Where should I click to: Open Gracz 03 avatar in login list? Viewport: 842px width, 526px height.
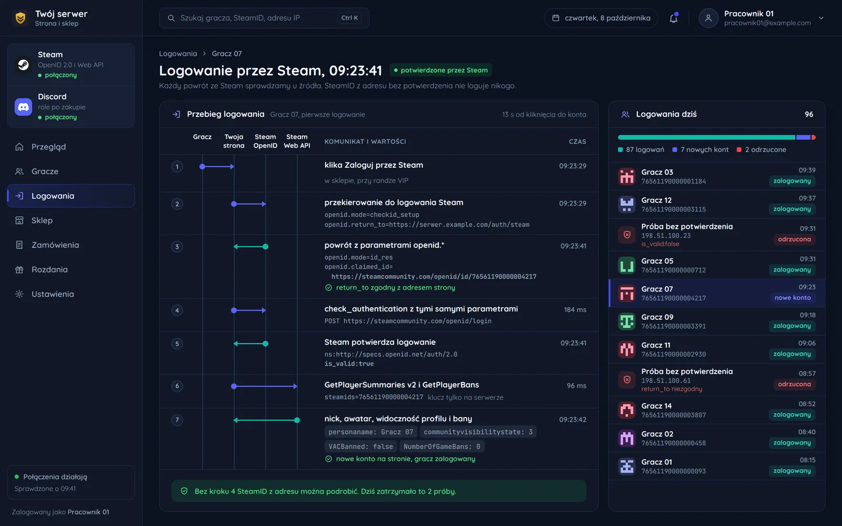[x=627, y=176]
